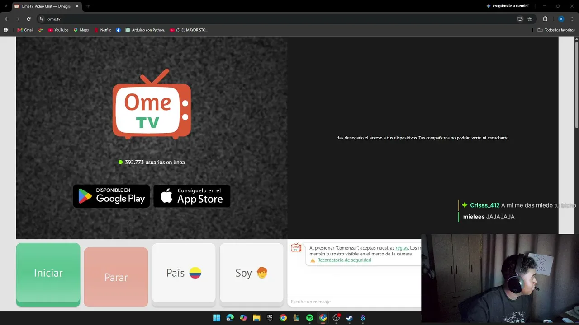Viewport: 579px width, 325px height.
Task: Click the Colombia flag icon
Action: pyautogui.click(x=195, y=273)
